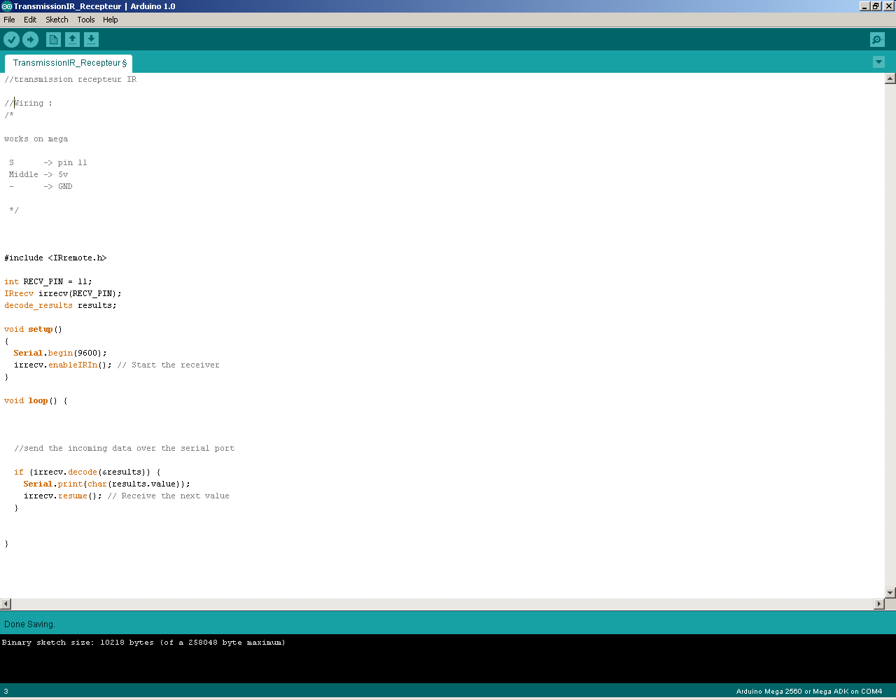896x700 pixels.
Task: Click the '- -> GND' line
Action: coord(41,186)
